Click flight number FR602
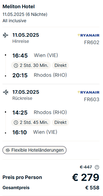This screenshot has height=196, width=103. [x=92, y=42]
